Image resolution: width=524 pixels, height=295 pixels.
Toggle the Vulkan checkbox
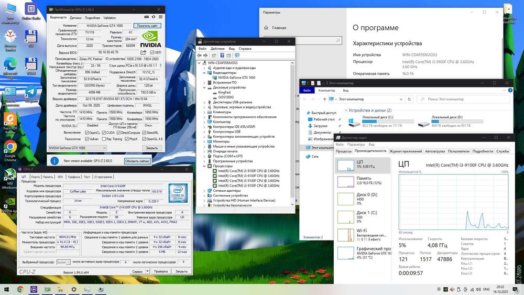tap(86, 139)
